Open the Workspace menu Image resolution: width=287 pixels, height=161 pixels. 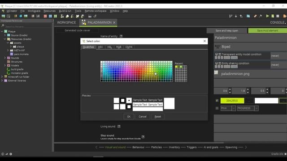34,11
